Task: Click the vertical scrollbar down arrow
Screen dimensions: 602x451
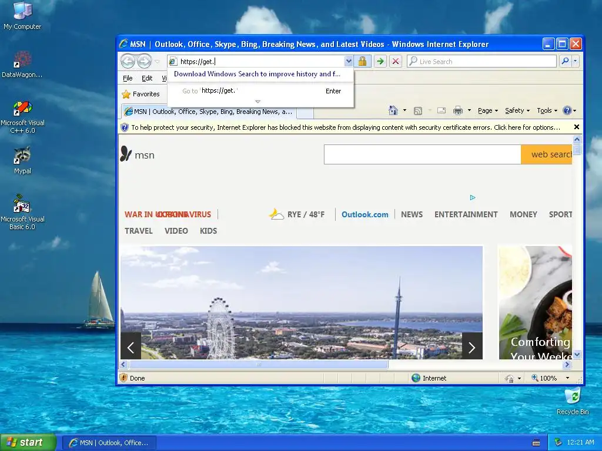Action: click(577, 354)
